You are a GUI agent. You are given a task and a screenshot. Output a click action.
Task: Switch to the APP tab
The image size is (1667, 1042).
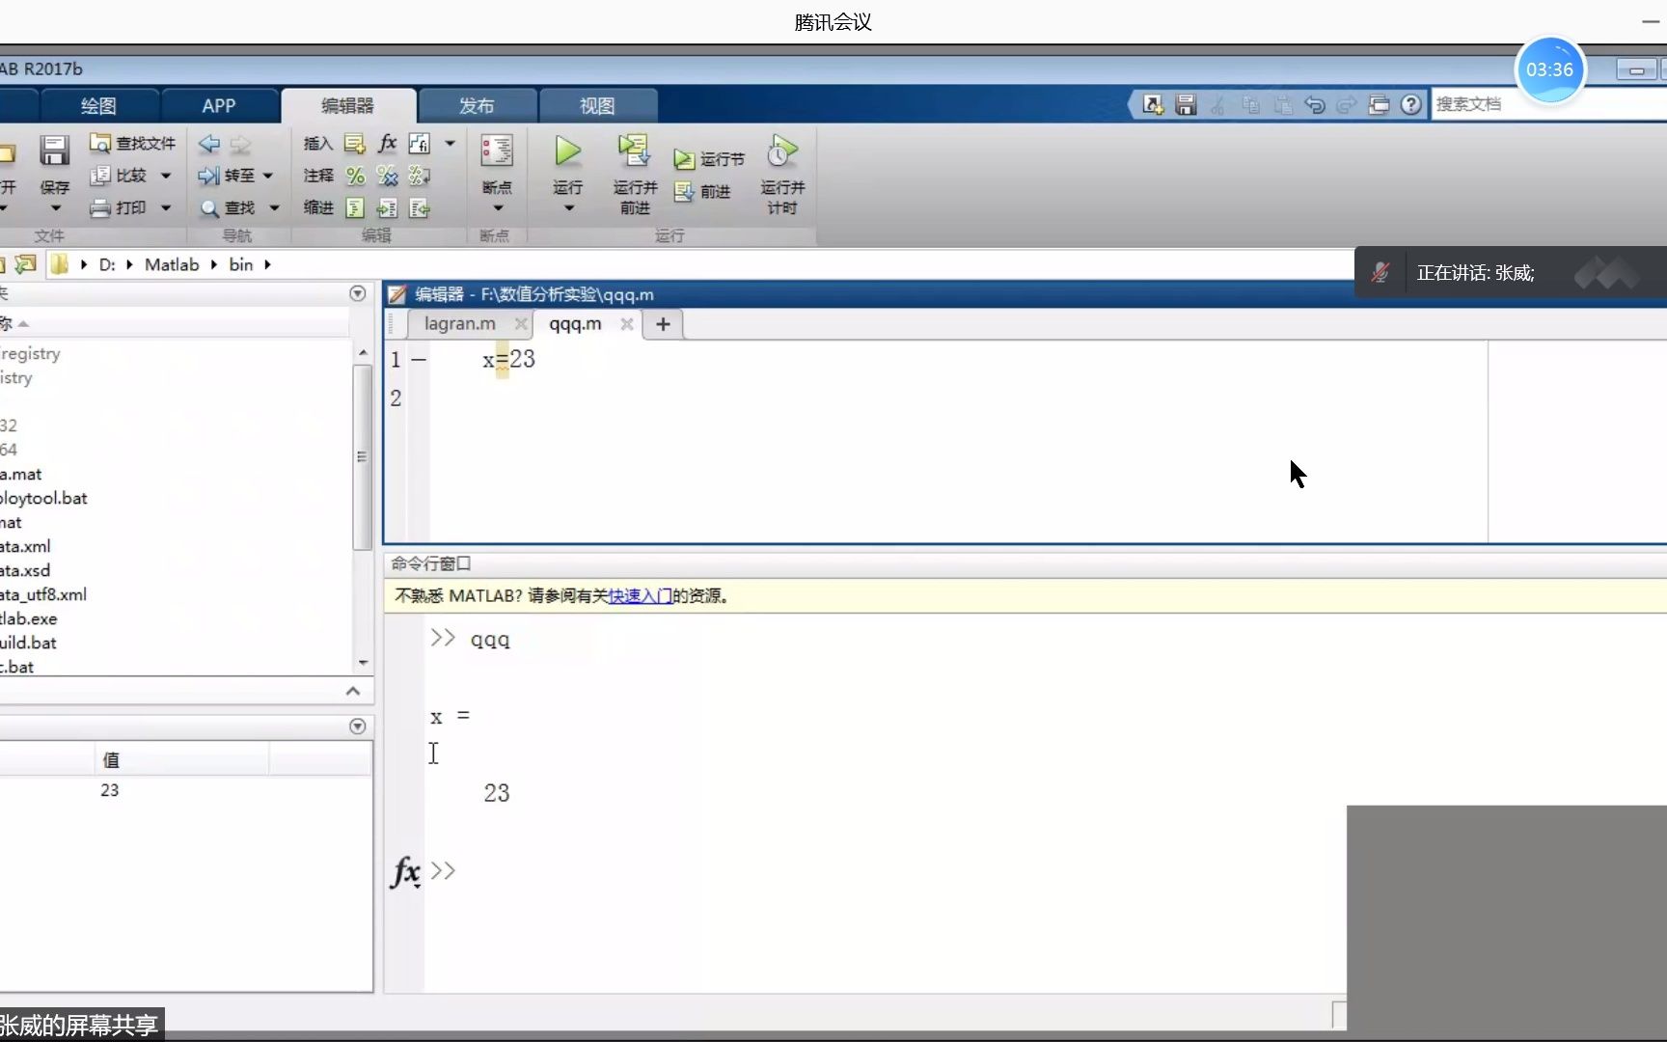click(x=219, y=105)
